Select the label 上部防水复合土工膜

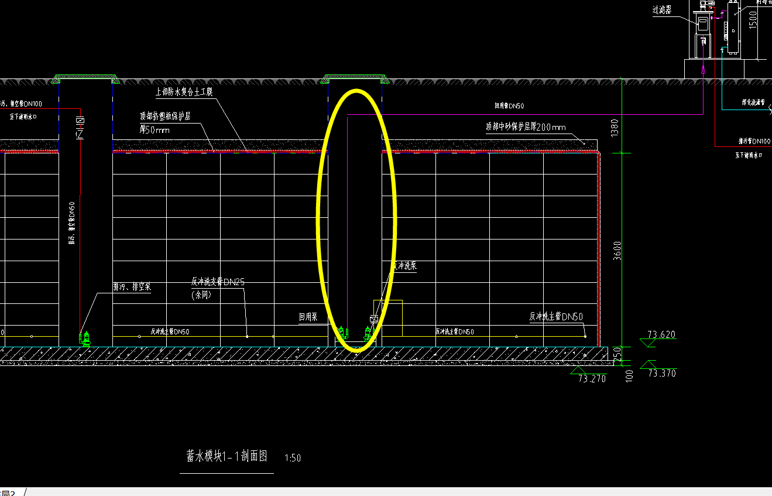184,92
